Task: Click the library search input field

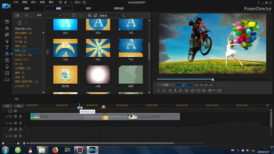Action: click(x=110, y=16)
